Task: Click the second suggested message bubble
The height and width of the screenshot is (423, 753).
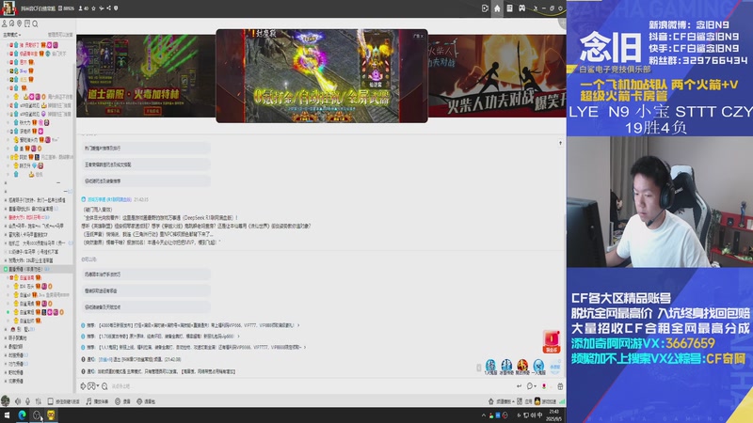Action: (x=147, y=164)
